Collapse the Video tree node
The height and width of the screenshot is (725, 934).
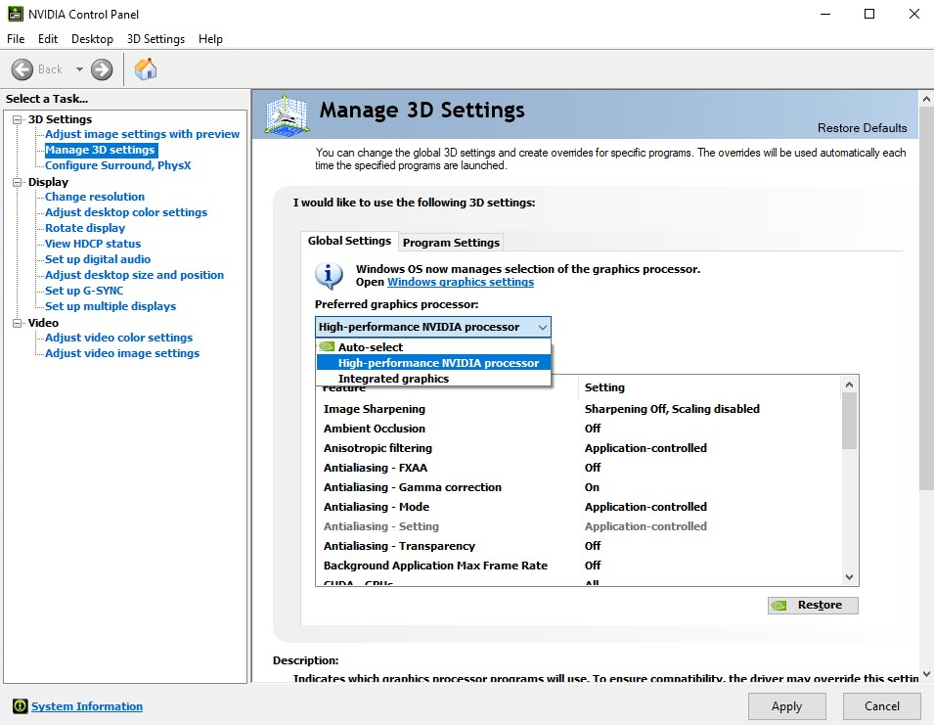[x=17, y=323]
